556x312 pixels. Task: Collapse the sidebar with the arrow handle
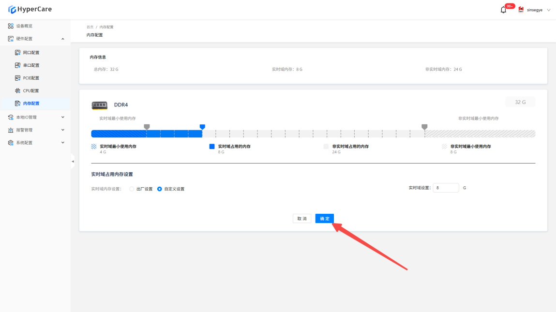click(x=73, y=161)
